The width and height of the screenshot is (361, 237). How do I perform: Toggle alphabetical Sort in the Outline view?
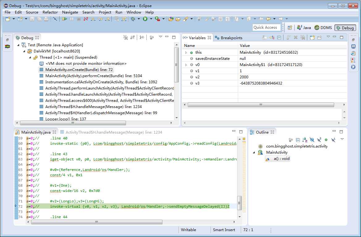[304, 140]
